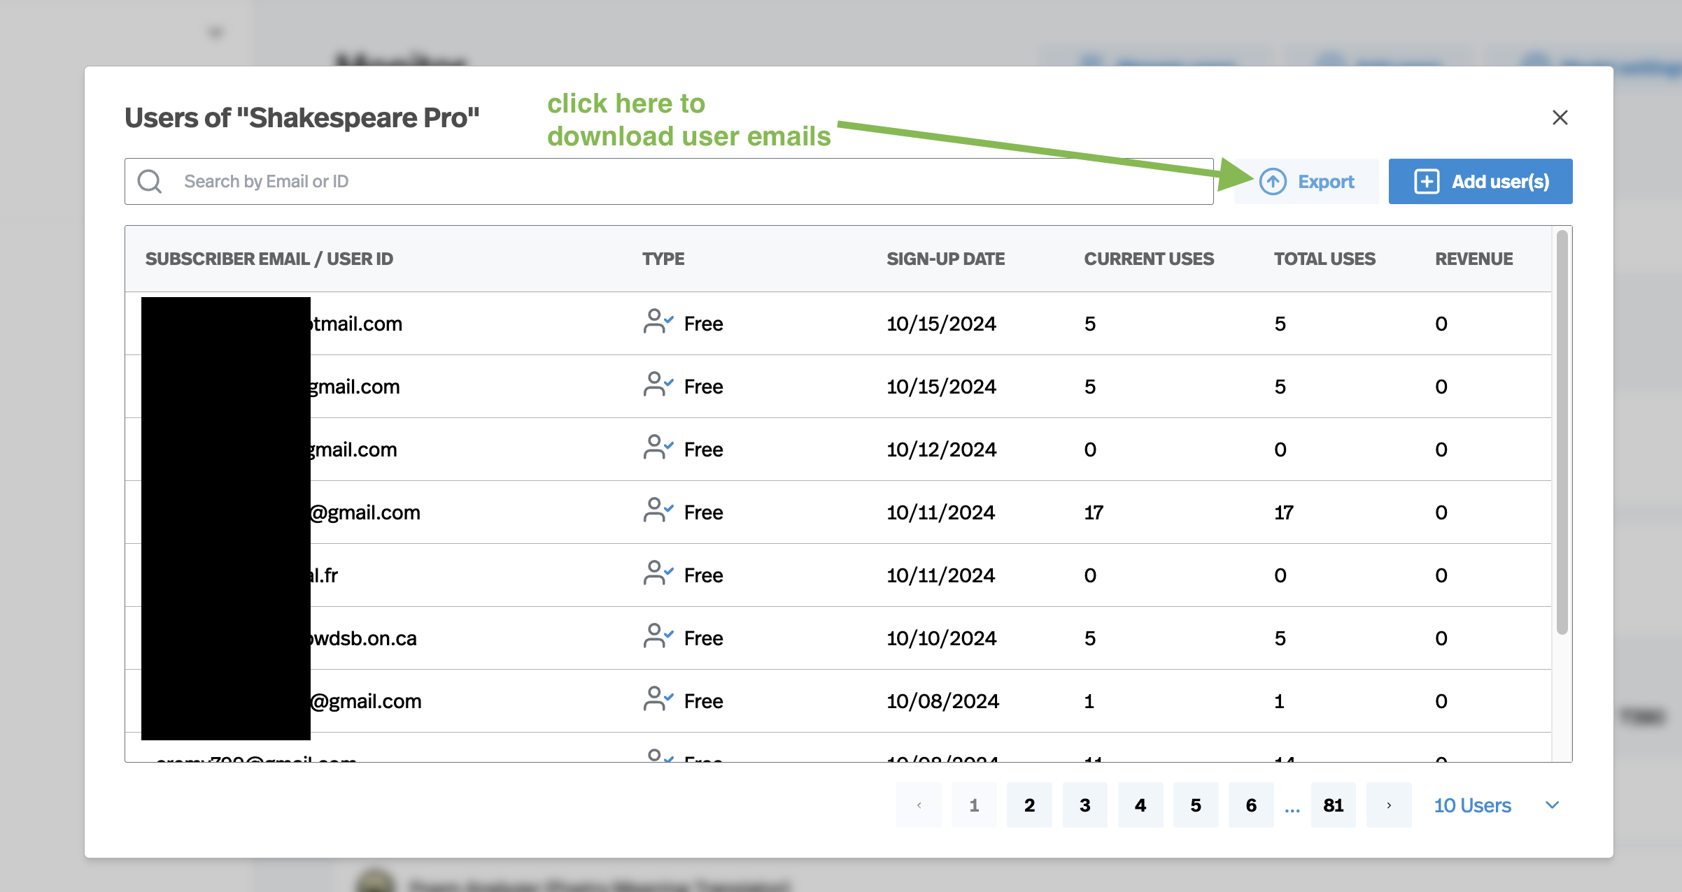Screen dimensions: 1682x892
Task: Click the Users of "Shakespeare Pro" title
Action: 302,117
